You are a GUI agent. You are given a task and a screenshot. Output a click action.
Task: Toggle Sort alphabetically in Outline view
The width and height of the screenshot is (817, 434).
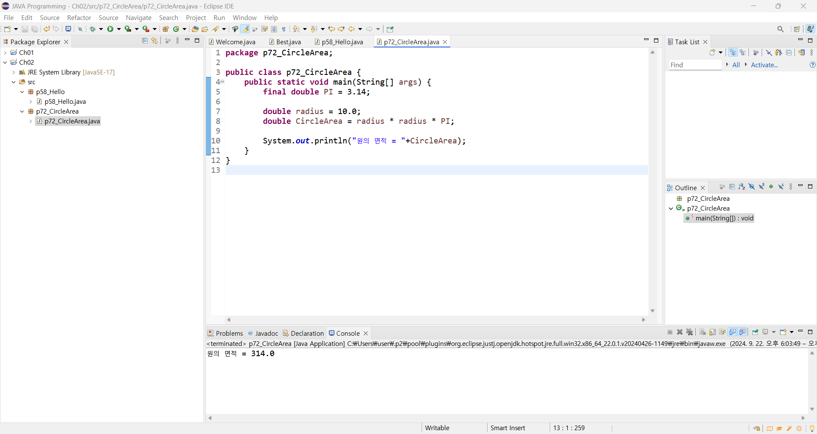pos(742,187)
